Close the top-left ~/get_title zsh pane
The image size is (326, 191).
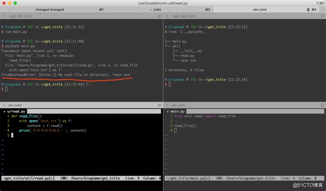(x=4, y=16)
